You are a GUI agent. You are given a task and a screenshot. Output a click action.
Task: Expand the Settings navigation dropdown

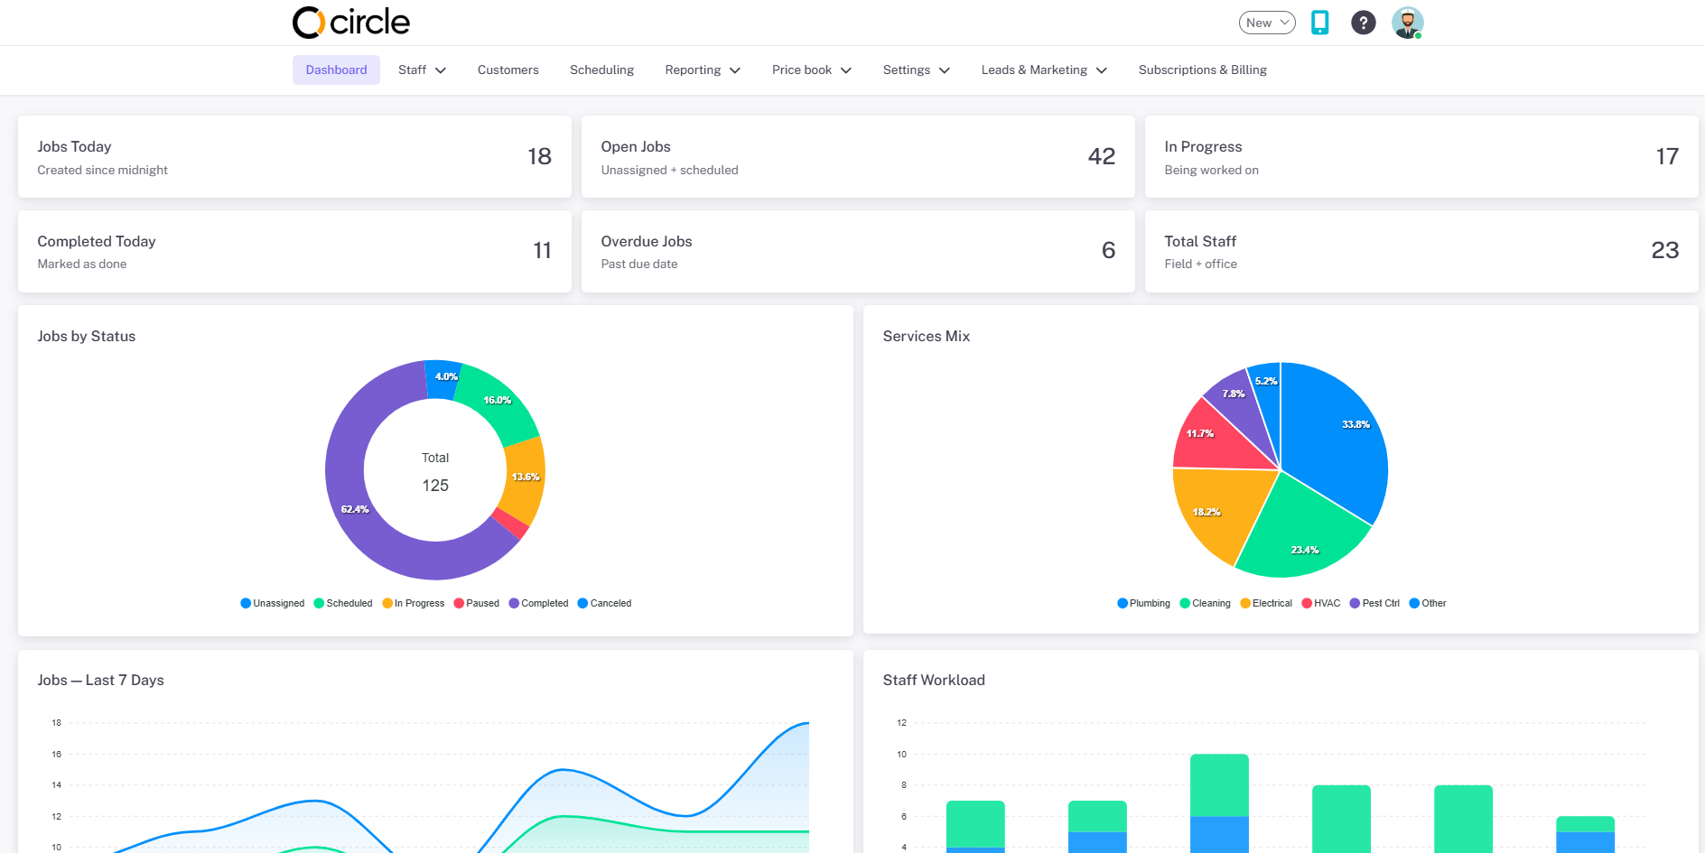click(x=917, y=70)
